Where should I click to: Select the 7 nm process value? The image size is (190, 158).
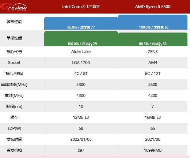pos(153,106)
